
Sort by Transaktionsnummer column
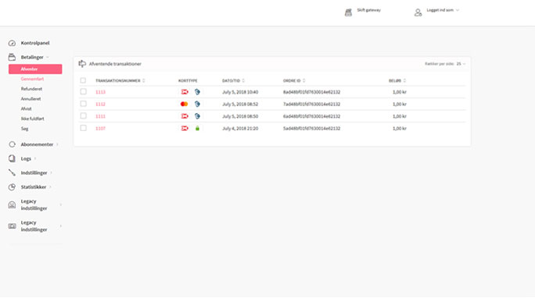(x=120, y=80)
